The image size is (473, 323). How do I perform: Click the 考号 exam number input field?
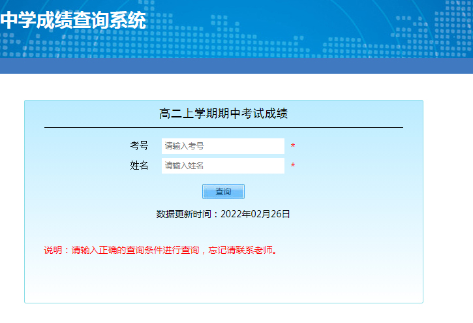(x=223, y=146)
